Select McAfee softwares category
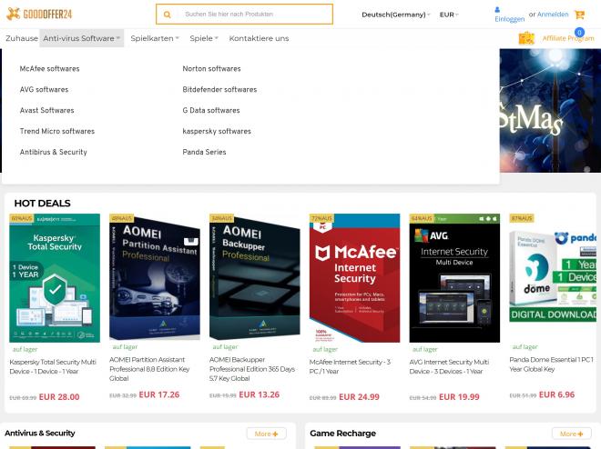601x449 pixels. point(49,69)
